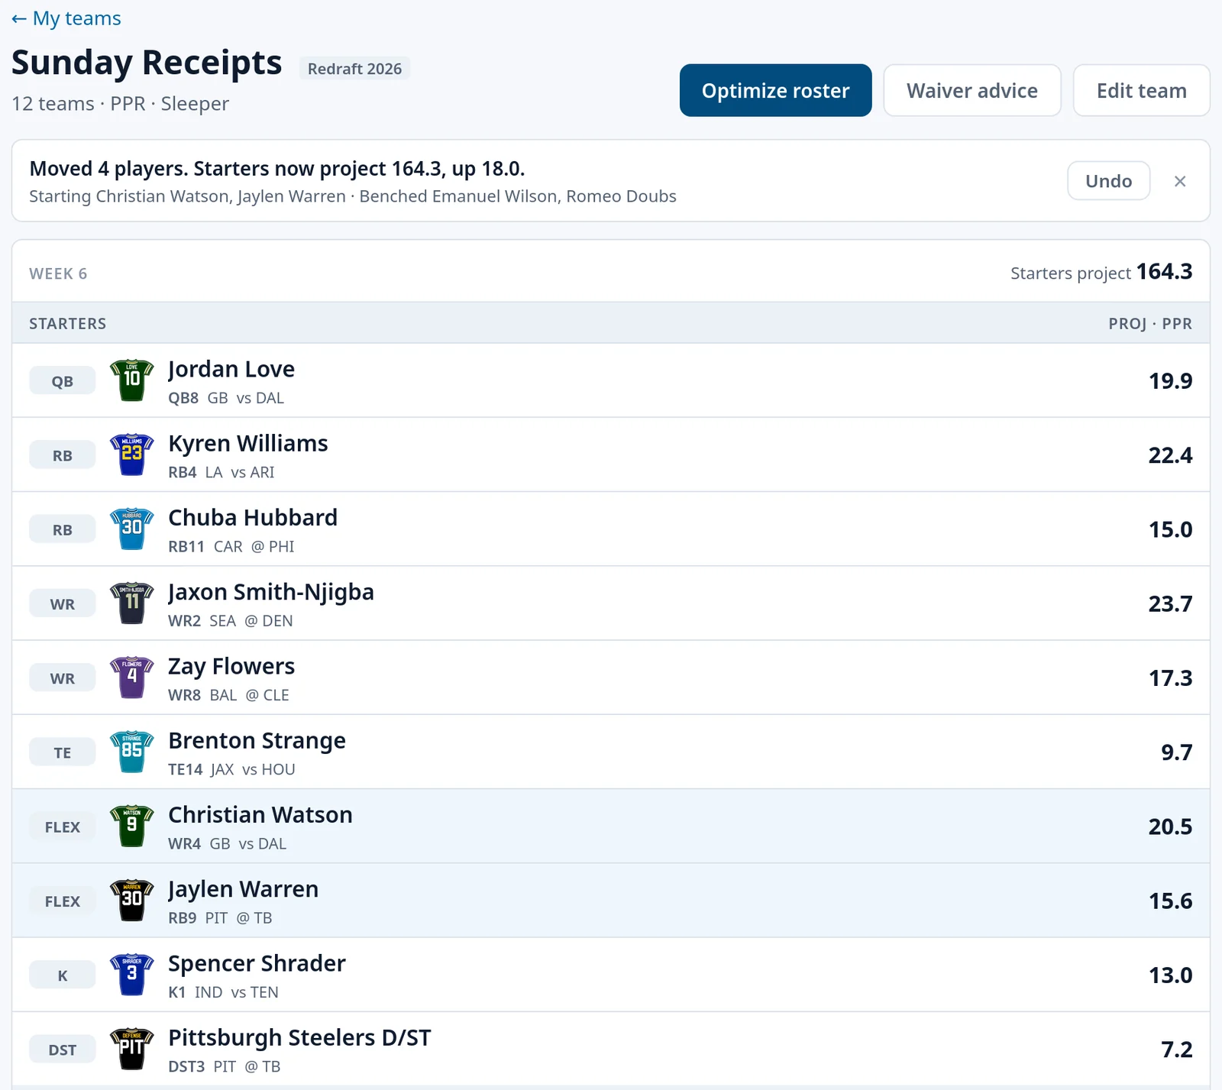Click the TE slot badge
1222x1090 pixels.
63,752
